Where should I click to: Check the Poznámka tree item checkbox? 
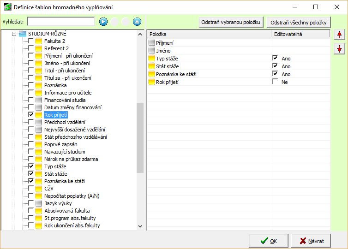pyautogui.click(x=31, y=85)
